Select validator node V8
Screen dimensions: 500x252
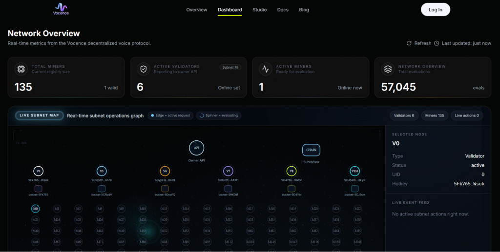click(292, 171)
